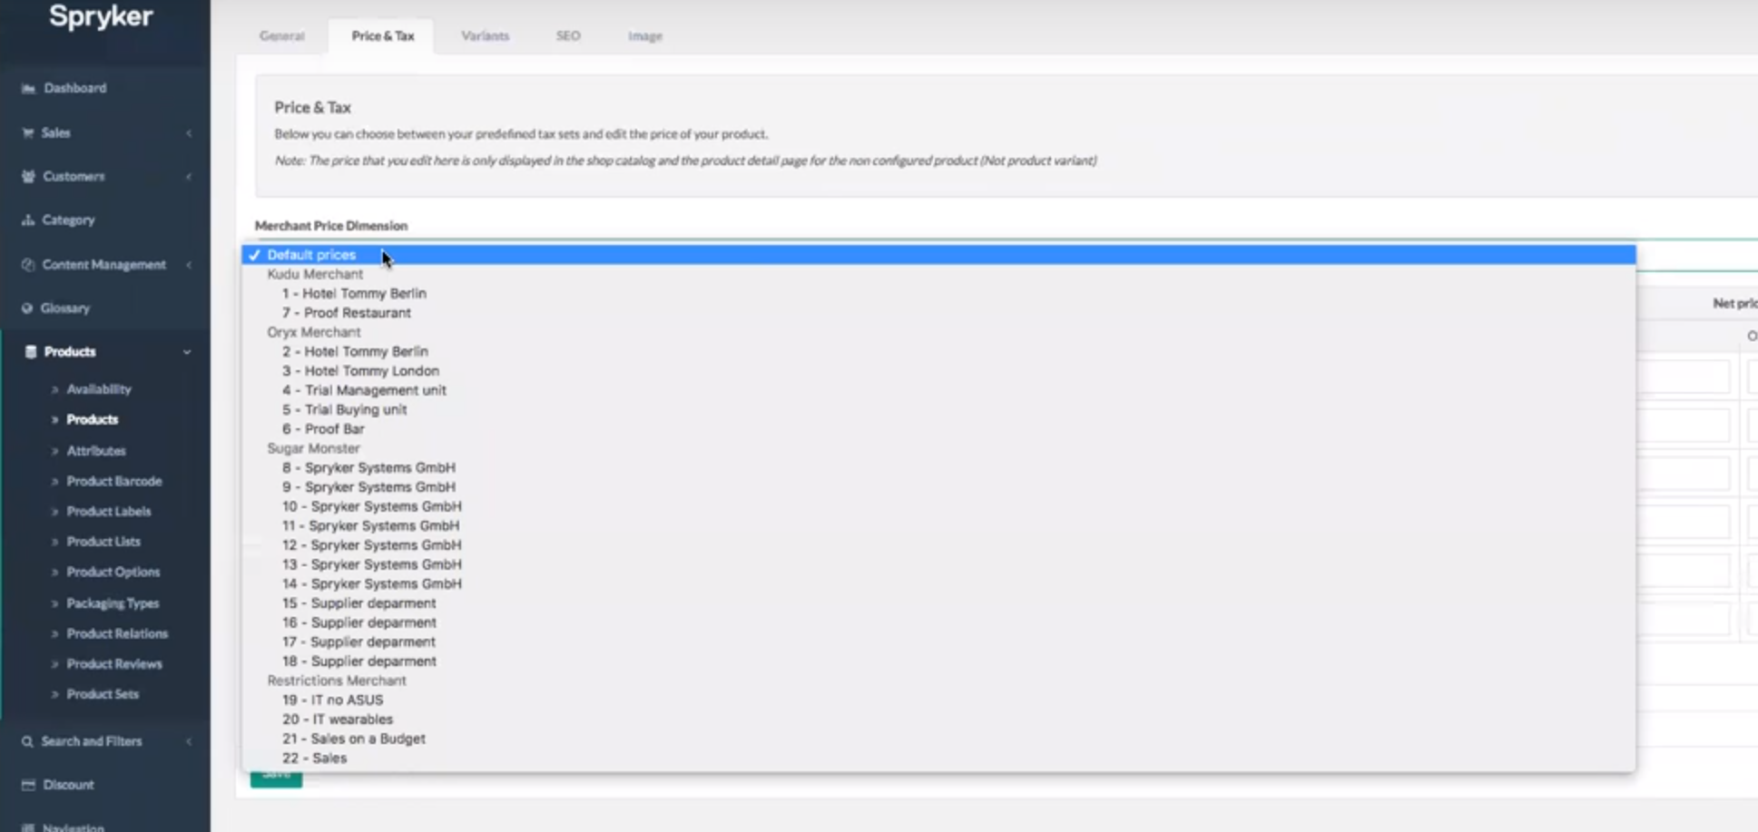1758x832 pixels.
Task: Open Product Labels submenu item
Action: point(109,512)
